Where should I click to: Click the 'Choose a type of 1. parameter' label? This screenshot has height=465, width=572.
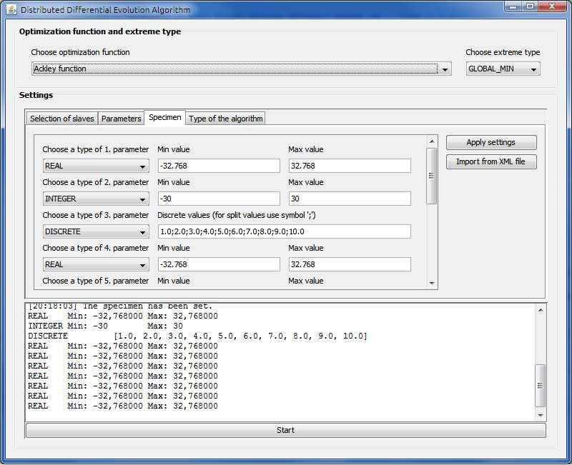coord(96,149)
